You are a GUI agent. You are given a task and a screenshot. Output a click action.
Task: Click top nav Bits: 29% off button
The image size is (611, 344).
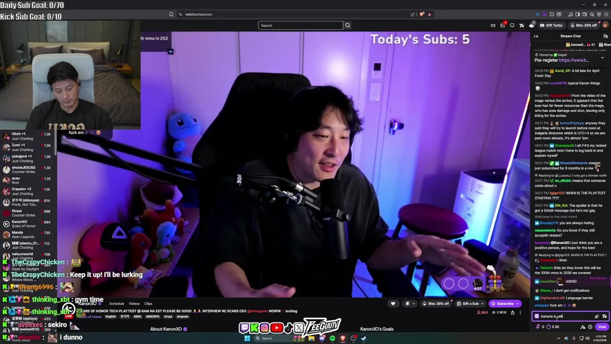click(x=583, y=25)
